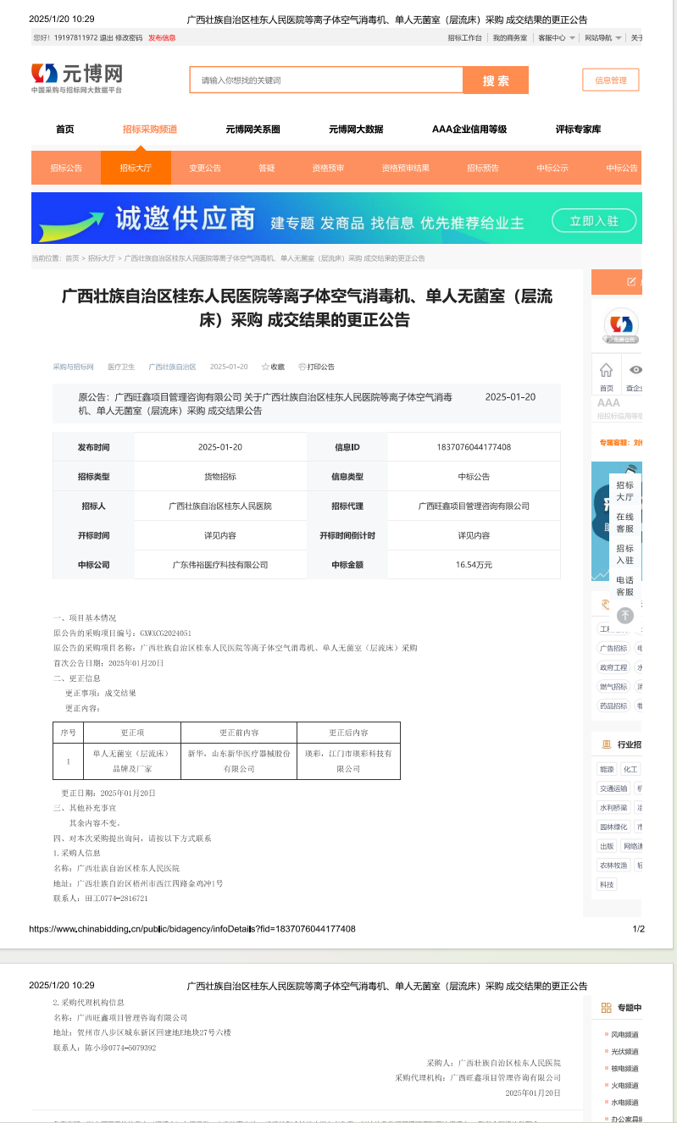Click floating menu item 招标入驻
Screen dimensions: 677x1123
[625, 555]
